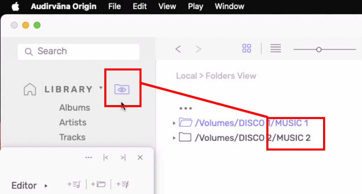Open Albums in the library sidebar
The height and width of the screenshot is (194, 362).
click(75, 108)
